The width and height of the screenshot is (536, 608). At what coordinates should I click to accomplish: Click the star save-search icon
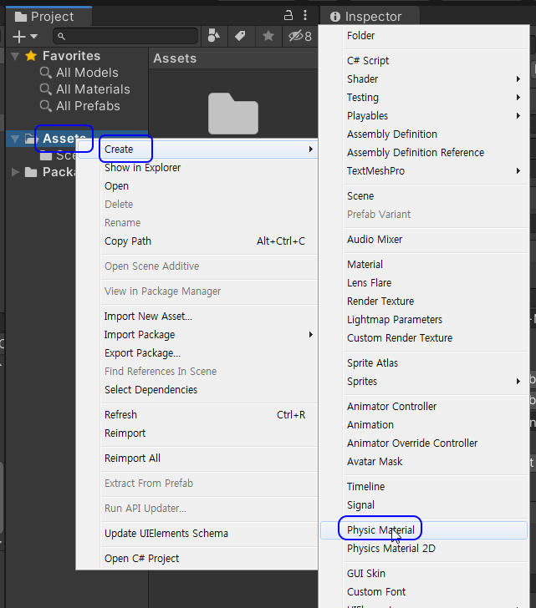click(x=268, y=36)
